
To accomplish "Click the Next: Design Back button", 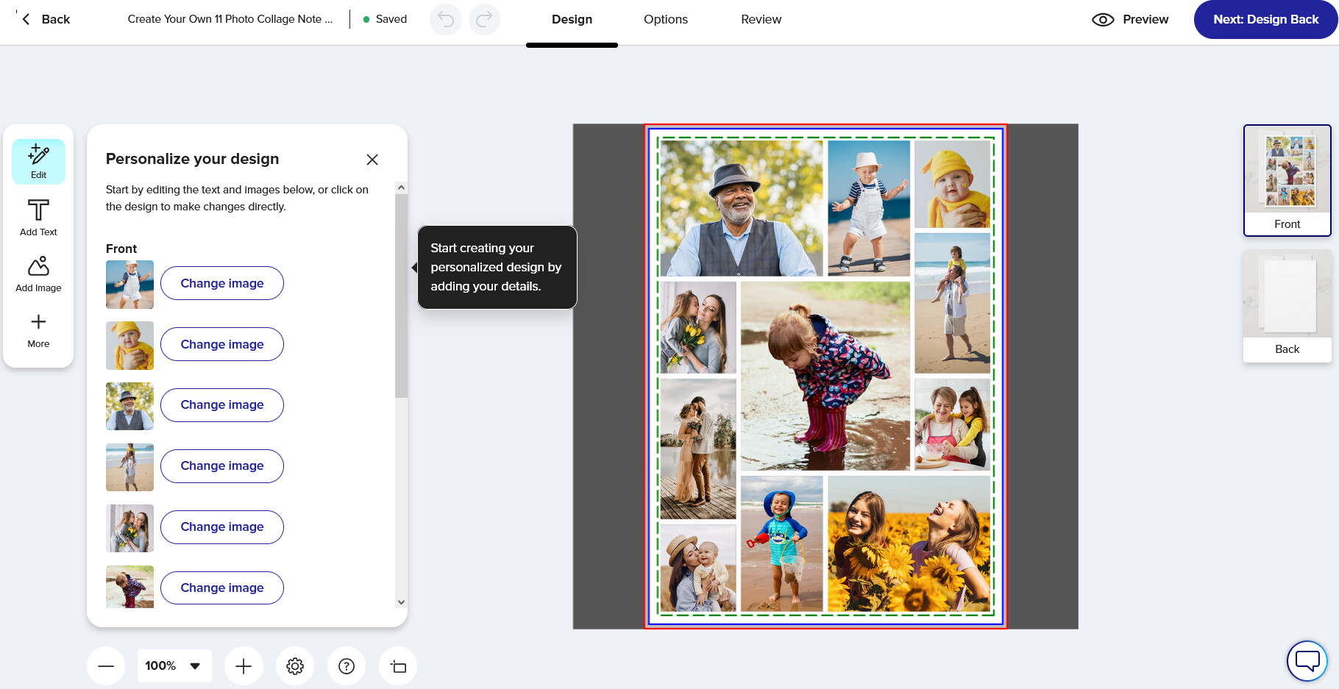I will point(1265,20).
